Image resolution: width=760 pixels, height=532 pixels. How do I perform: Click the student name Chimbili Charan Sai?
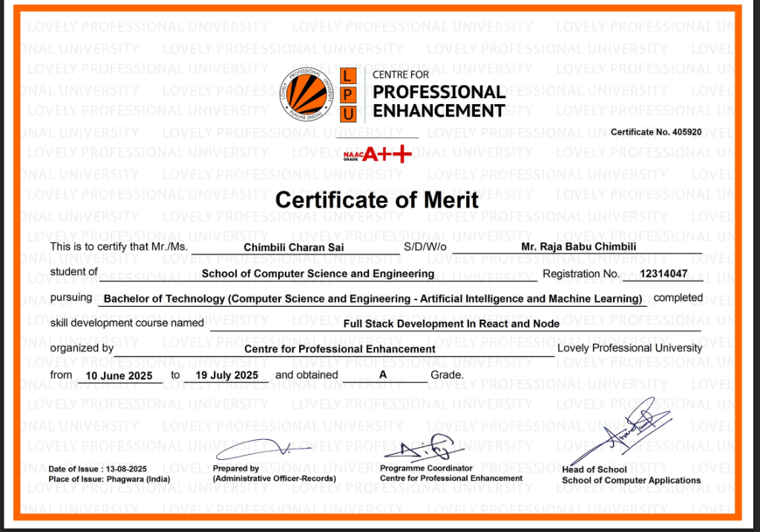point(294,247)
